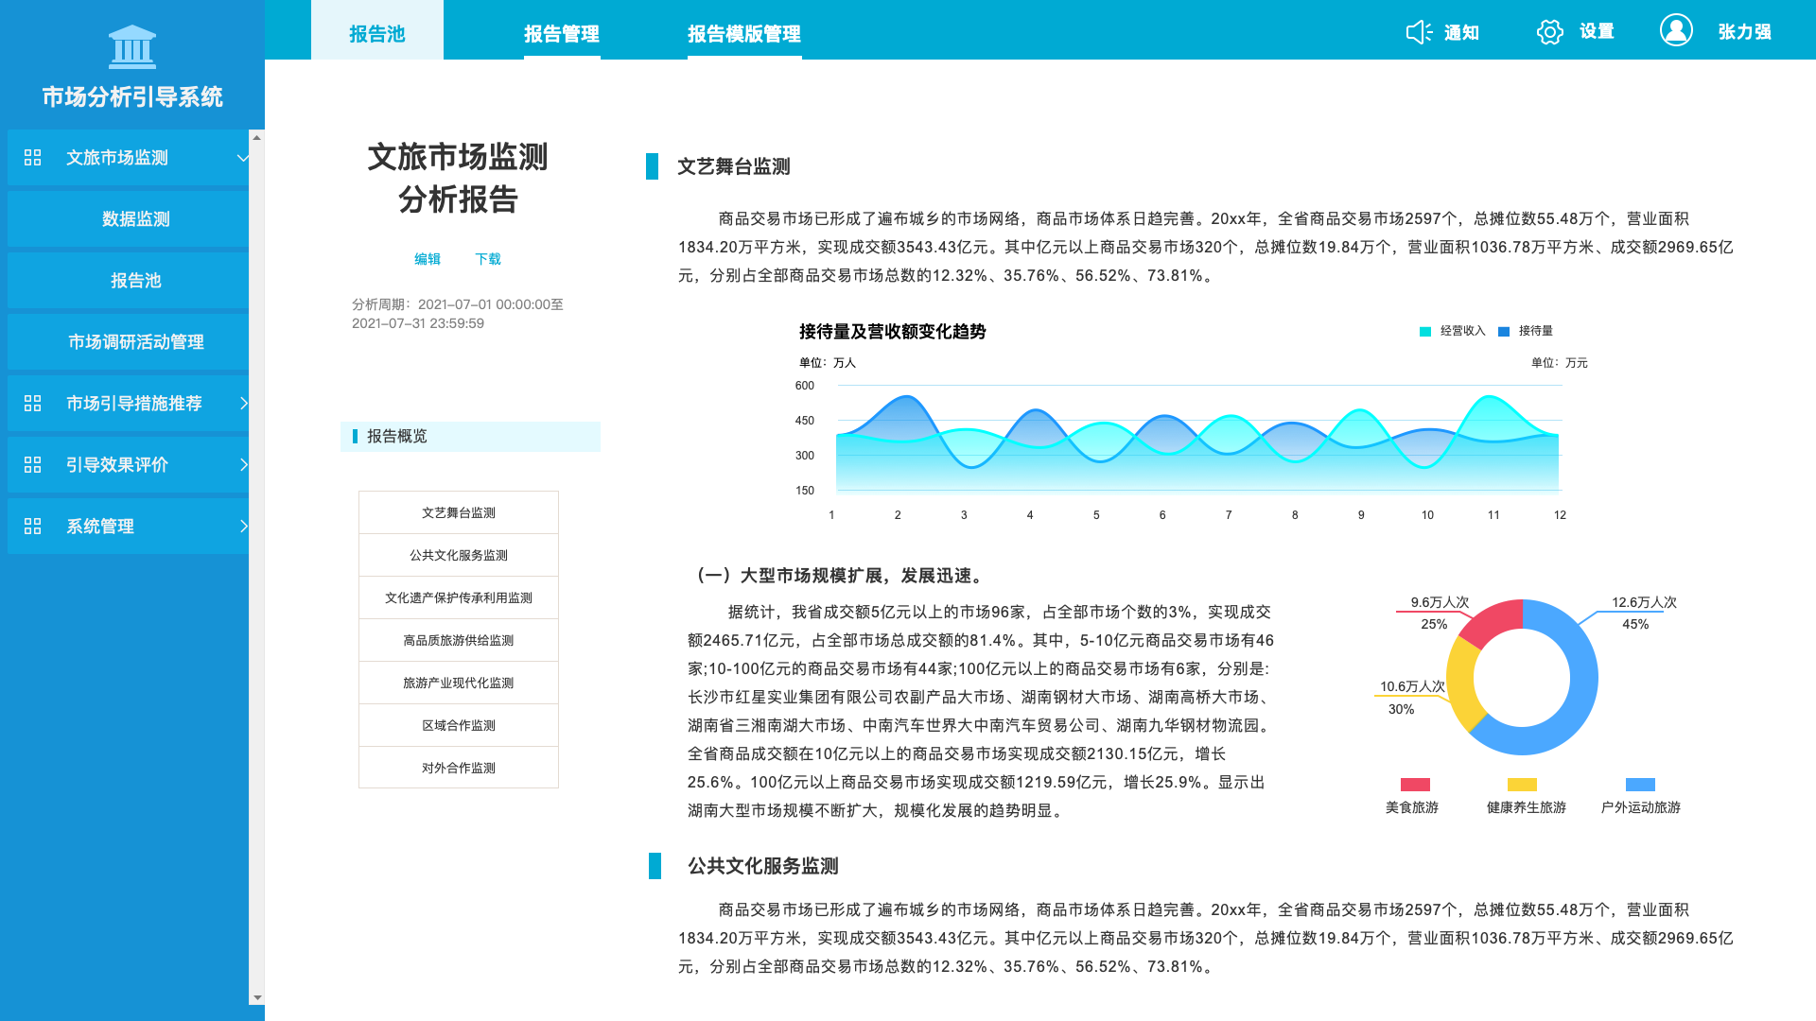The height and width of the screenshot is (1021, 1816).
Task: Collapse the 文旅市场监测 menu chevron
Action: (x=242, y=158)
